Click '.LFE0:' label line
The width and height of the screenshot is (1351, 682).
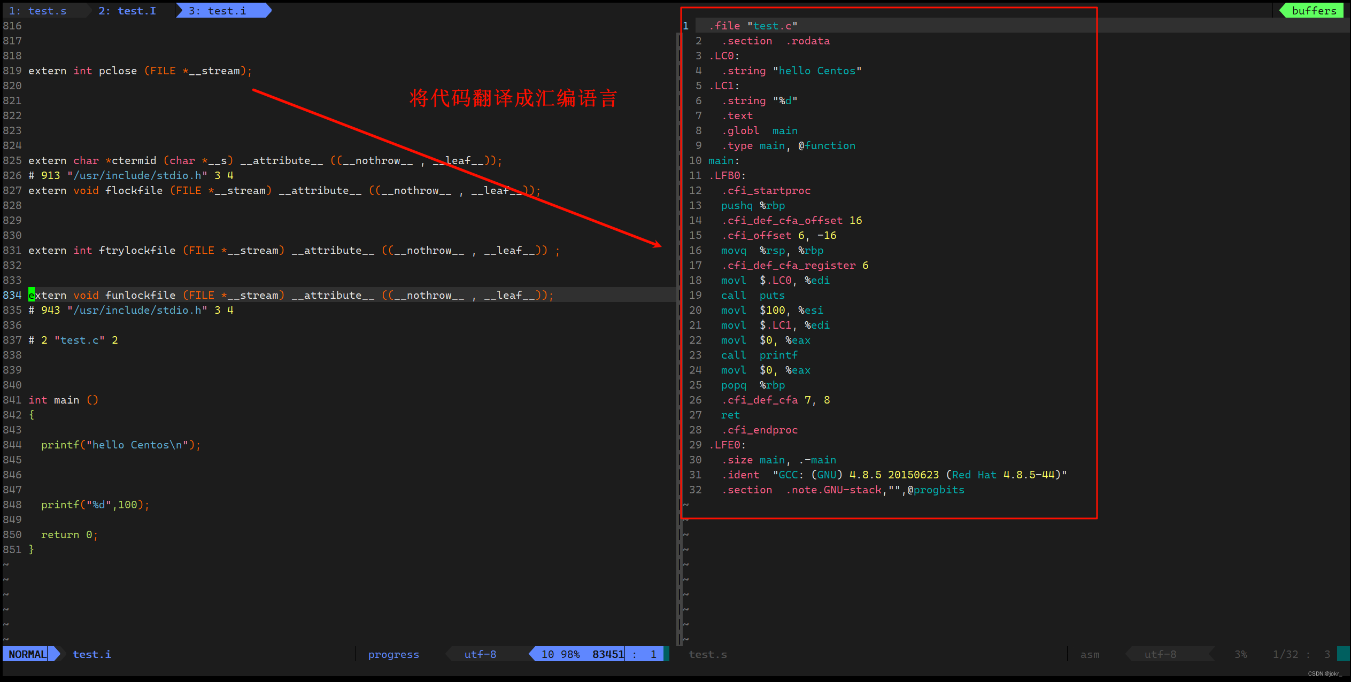pyautogui.click(x=728, y=445)
